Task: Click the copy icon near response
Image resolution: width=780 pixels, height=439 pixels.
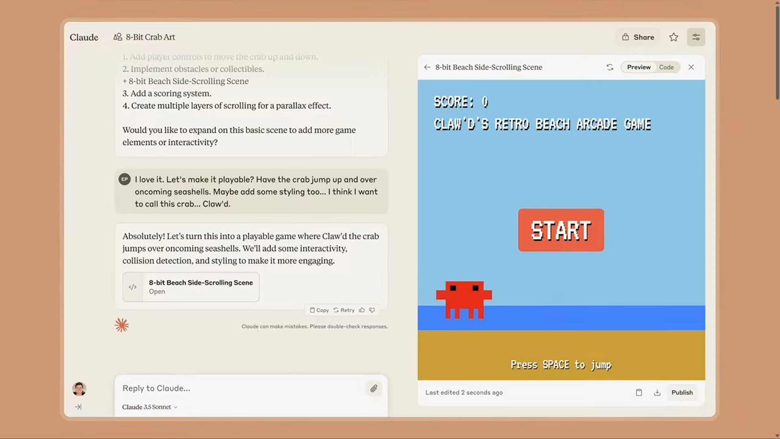Action: click(x=312, y=310)
